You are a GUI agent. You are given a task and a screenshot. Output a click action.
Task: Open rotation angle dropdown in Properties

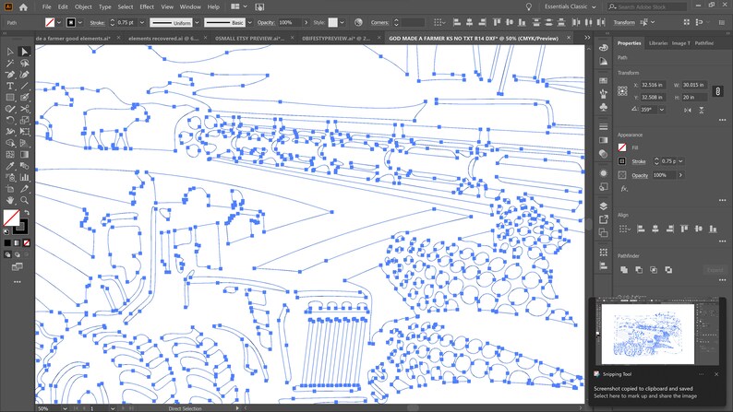[662, 110]
